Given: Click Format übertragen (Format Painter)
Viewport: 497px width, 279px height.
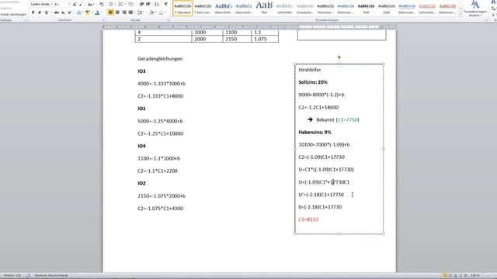Looking at the screenshot, I should (12, 14).
